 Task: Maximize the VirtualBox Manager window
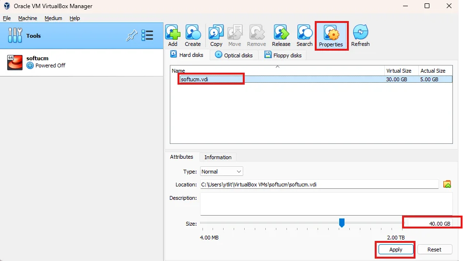pos(427,6)
